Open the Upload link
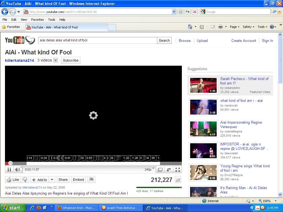 [x=202, y=41]
